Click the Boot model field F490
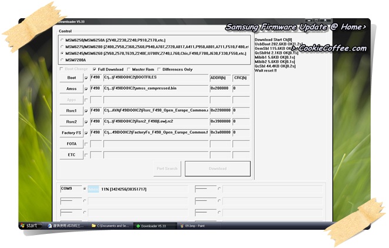Viewport: 389px width, 248px height. pos(96,78)
